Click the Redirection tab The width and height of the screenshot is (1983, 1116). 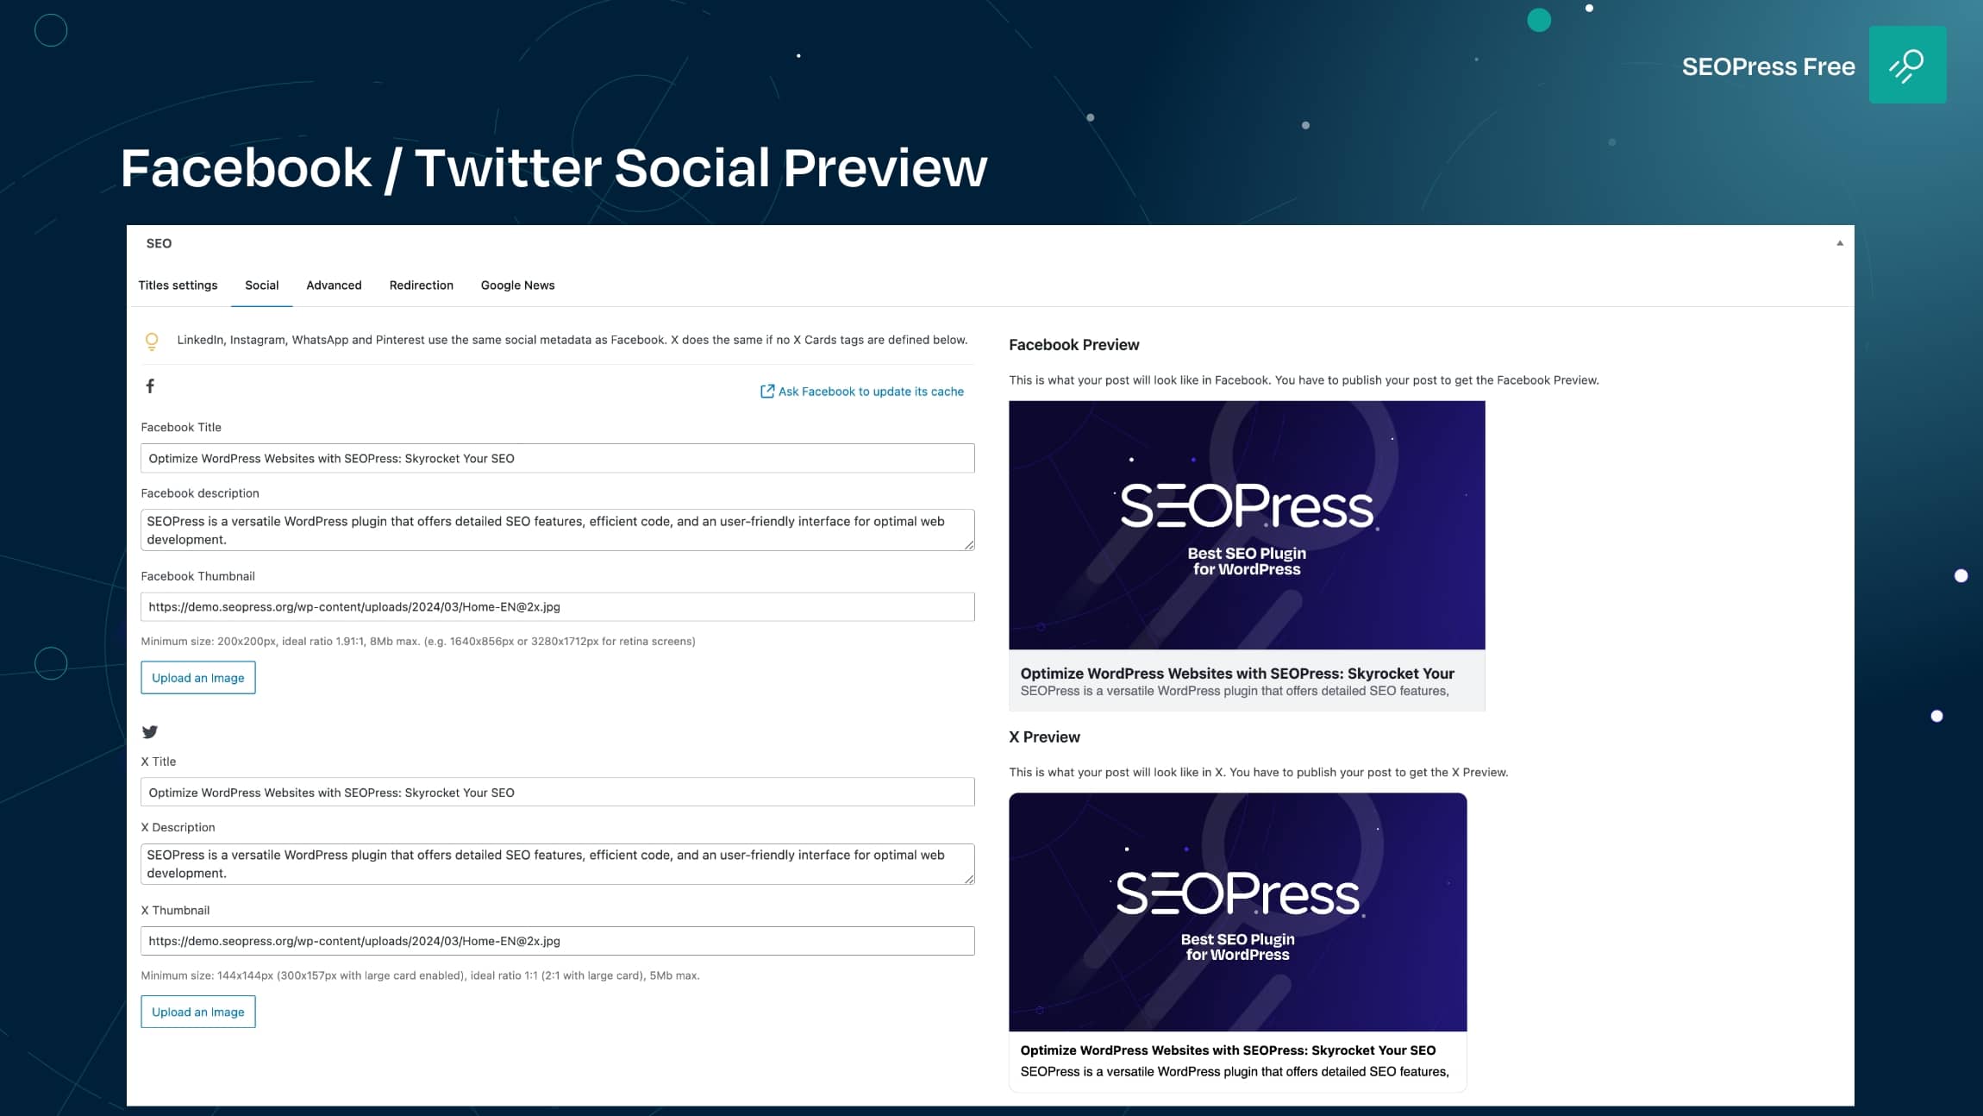[x=421, y=285]
